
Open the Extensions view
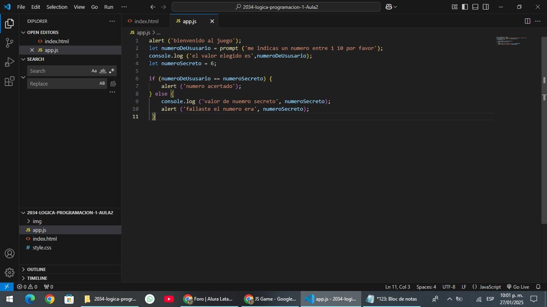(10, 82)
